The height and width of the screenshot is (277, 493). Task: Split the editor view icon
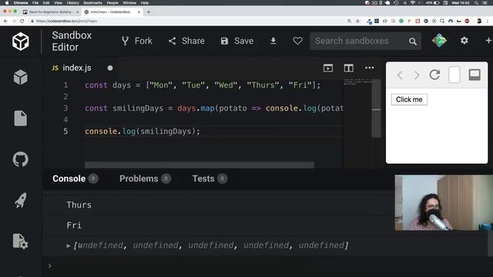pos(348,68)
